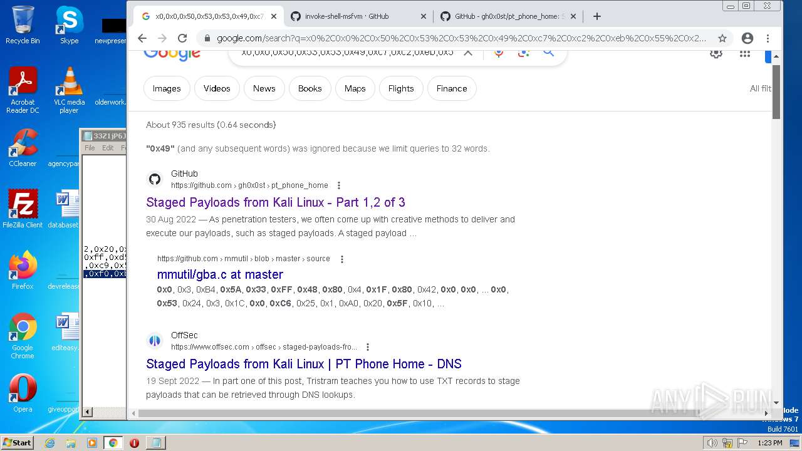Image resolution: width=802 pixels, height=451 pixels.
Task: Click Notepad horizontal scroll left arrow
Action: (x=88, y=412)
